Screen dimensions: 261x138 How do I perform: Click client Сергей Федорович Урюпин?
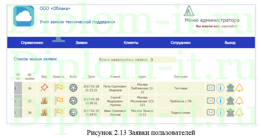[115, 101]
